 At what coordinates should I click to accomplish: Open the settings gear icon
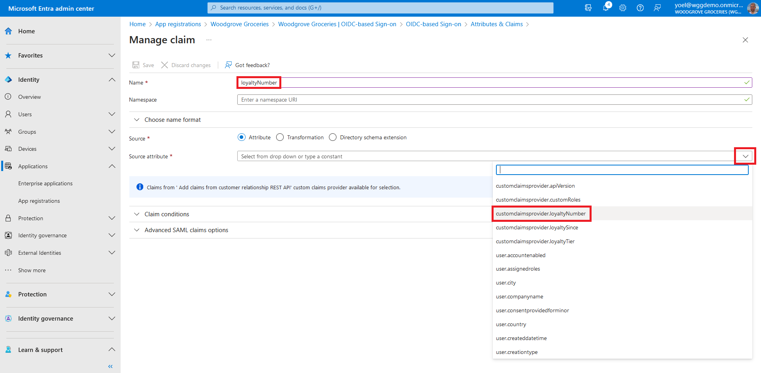623,8
